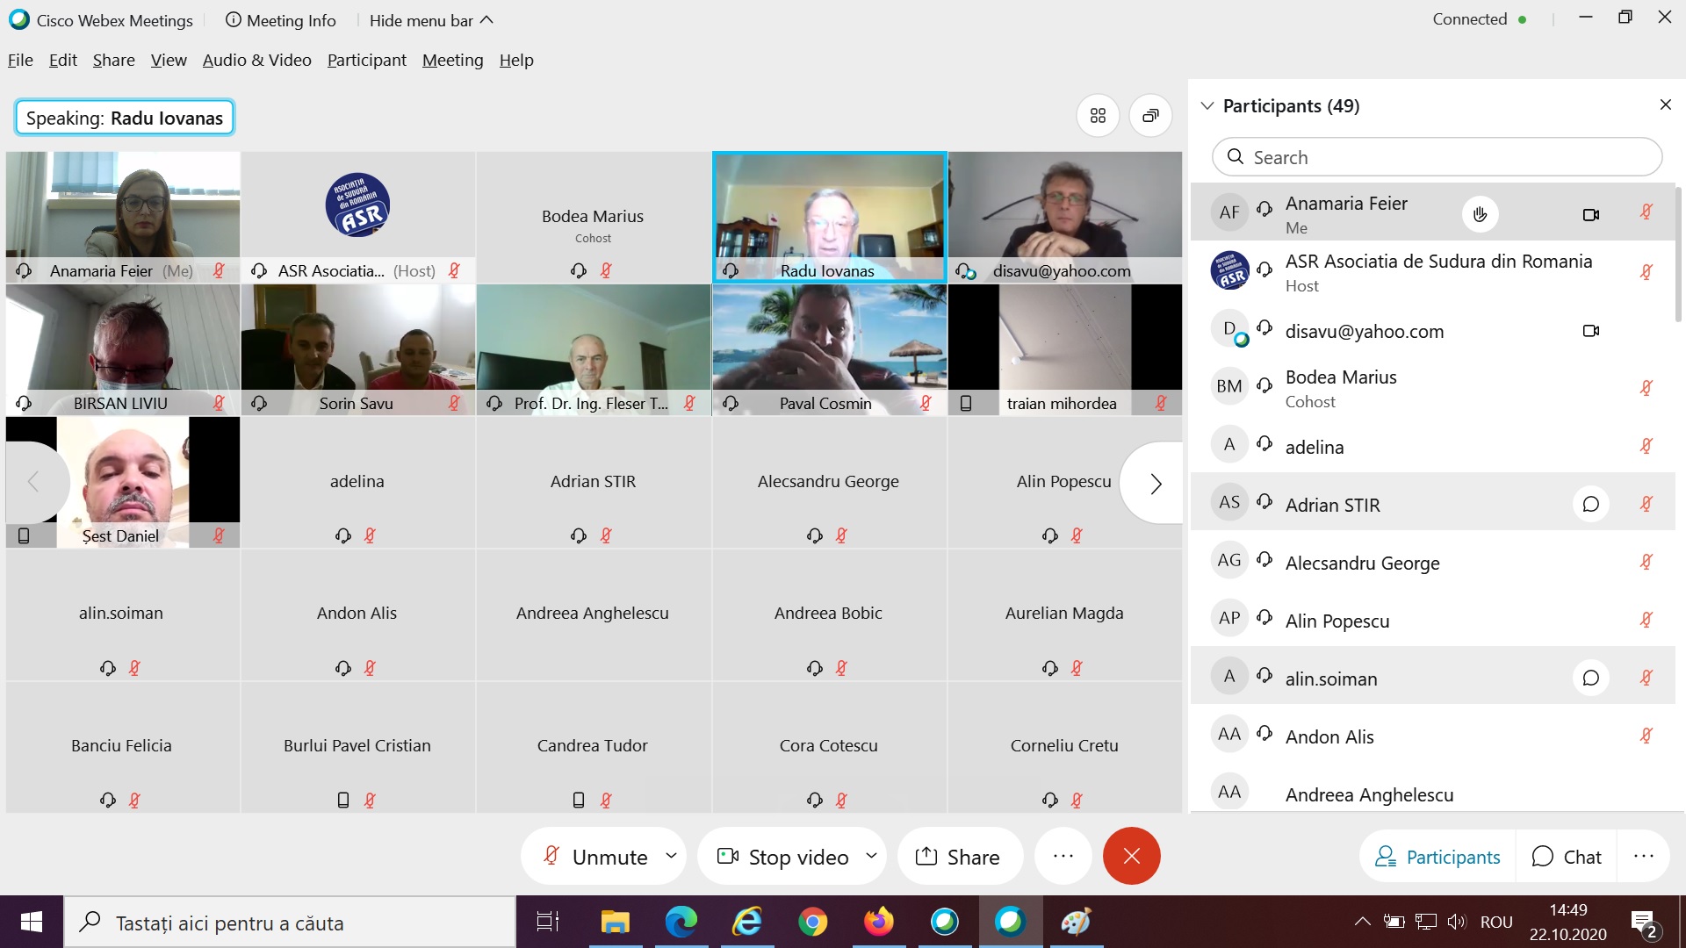The width and height of the screenshot is (1686, 948).
Task: Open chat with Adrian STIR
Action: click(1590, 505)
